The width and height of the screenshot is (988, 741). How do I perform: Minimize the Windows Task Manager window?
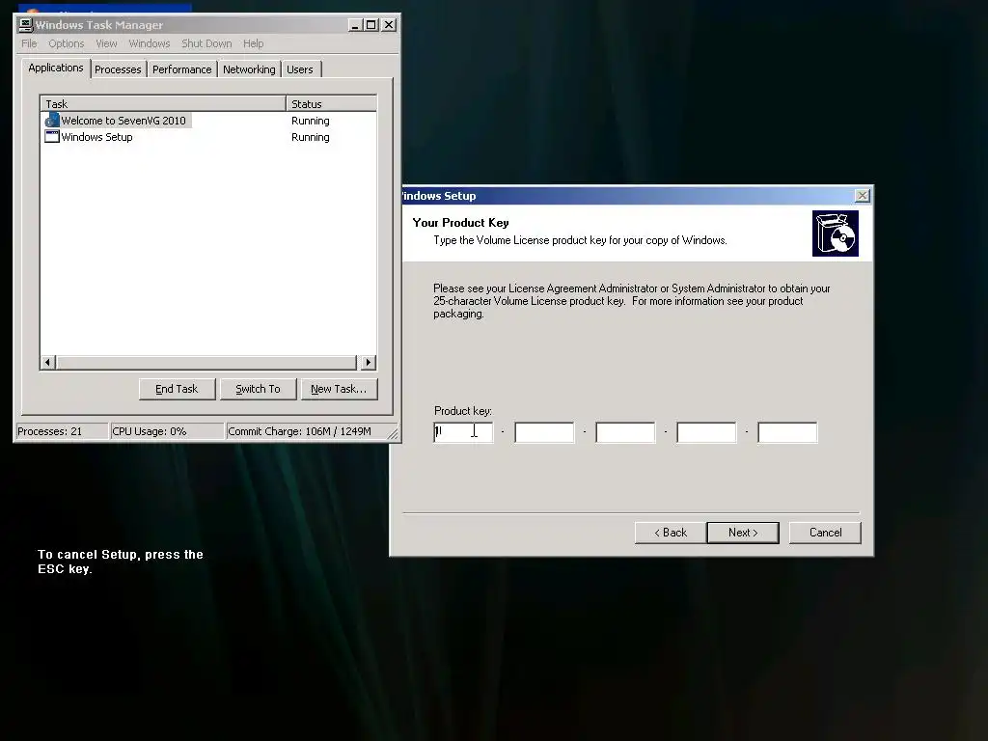pyautogui.click(x=355, y=24)
